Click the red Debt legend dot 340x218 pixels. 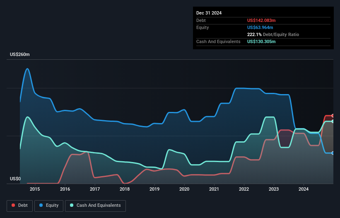tap(13, 205)
